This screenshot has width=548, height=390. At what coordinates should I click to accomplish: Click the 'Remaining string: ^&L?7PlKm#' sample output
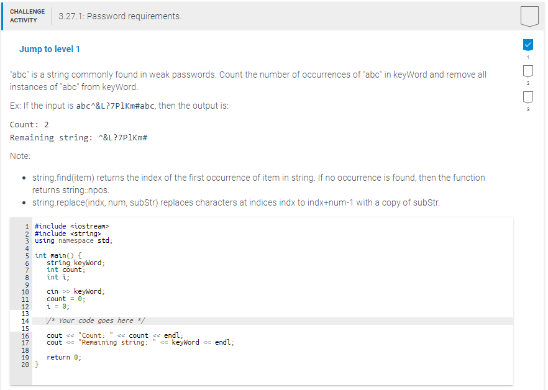tap(79, 138)
